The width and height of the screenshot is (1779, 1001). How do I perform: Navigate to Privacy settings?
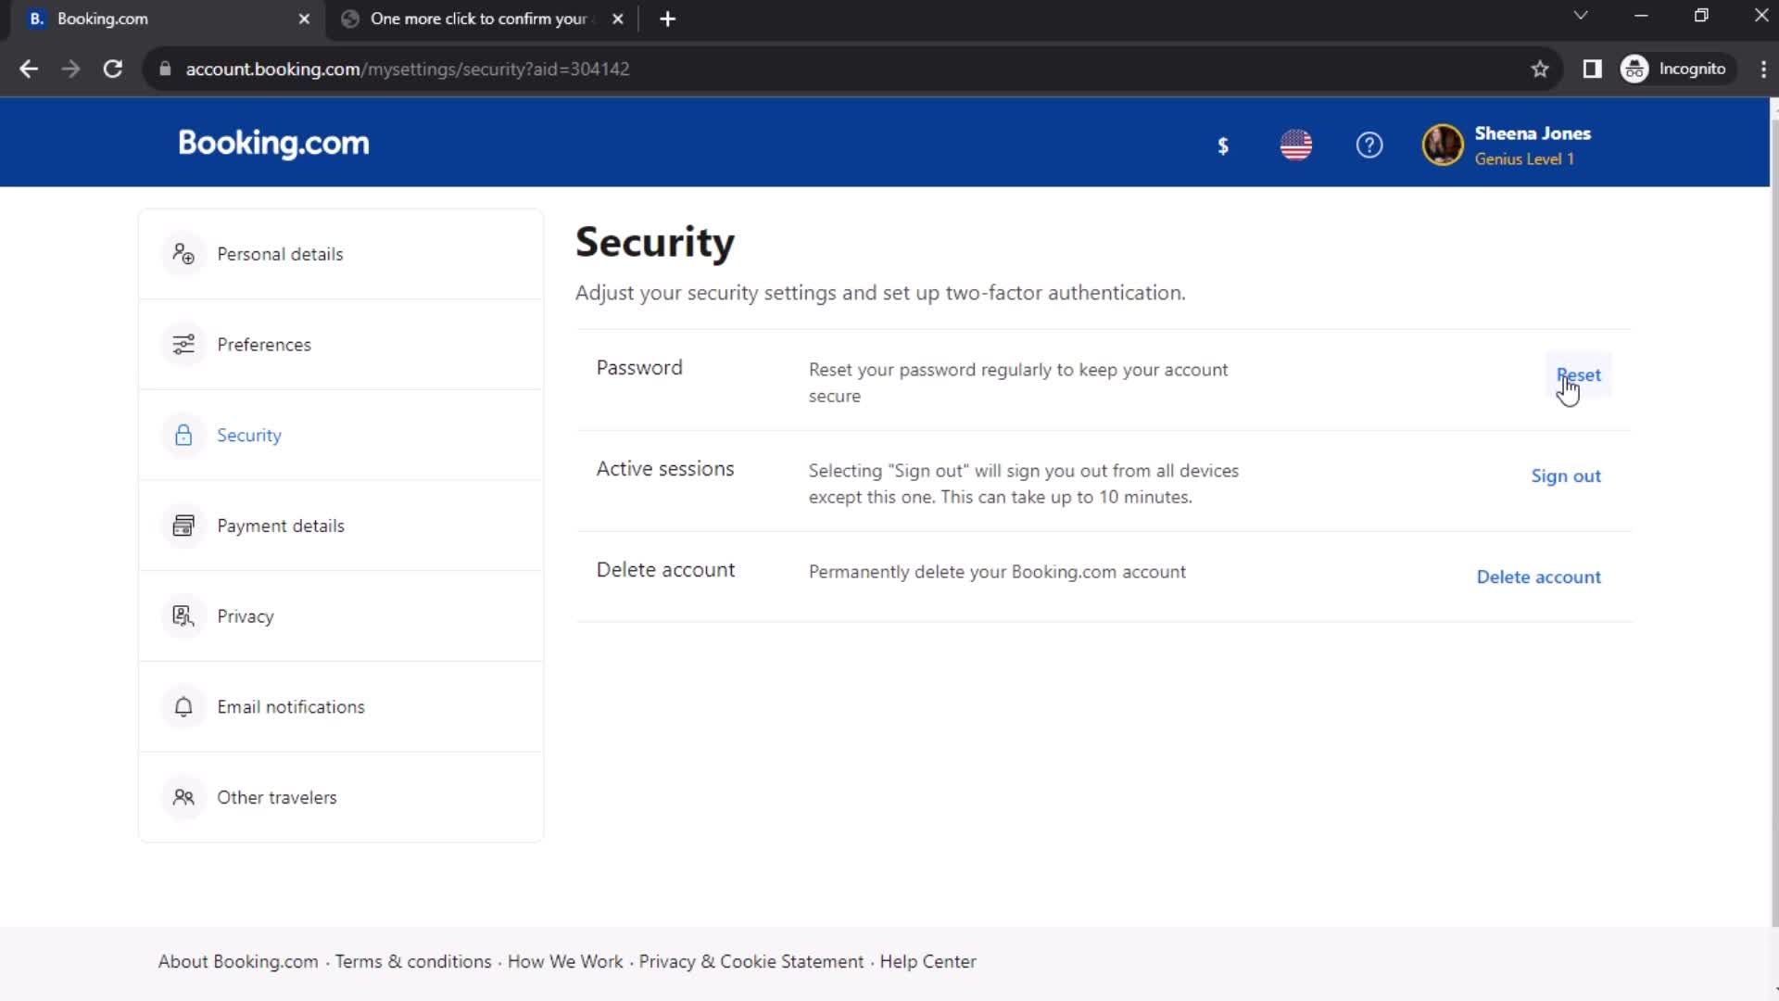pyautogui.click(x=245, y=616)
